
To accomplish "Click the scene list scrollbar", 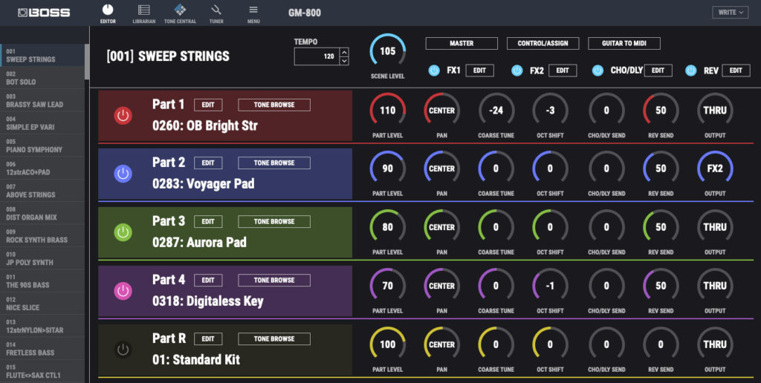I will pyautogui.click(x=87, y=62).
